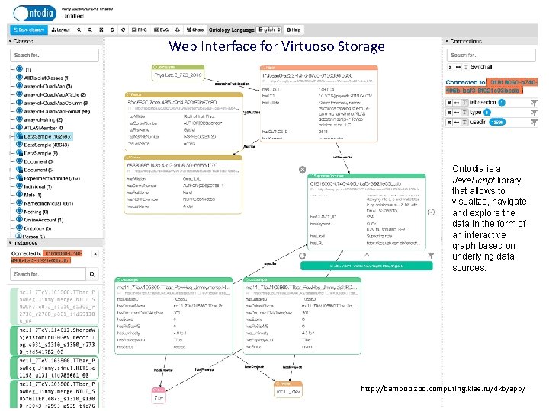Show isbasedon connection as lines only
This screenshot has width=549, height=411.
tap(457, 103)
